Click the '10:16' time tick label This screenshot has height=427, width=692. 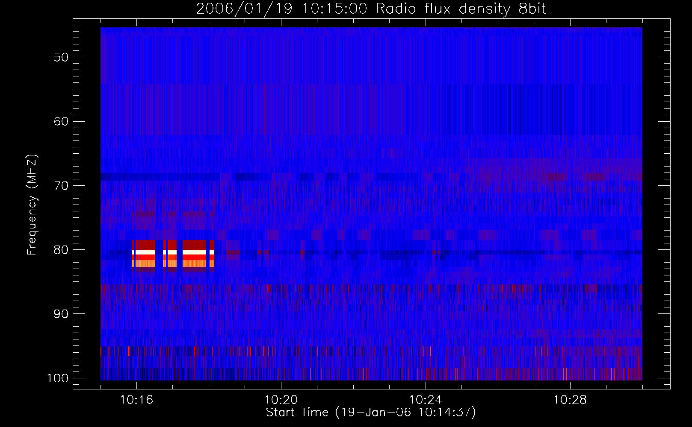pos(136,400)
